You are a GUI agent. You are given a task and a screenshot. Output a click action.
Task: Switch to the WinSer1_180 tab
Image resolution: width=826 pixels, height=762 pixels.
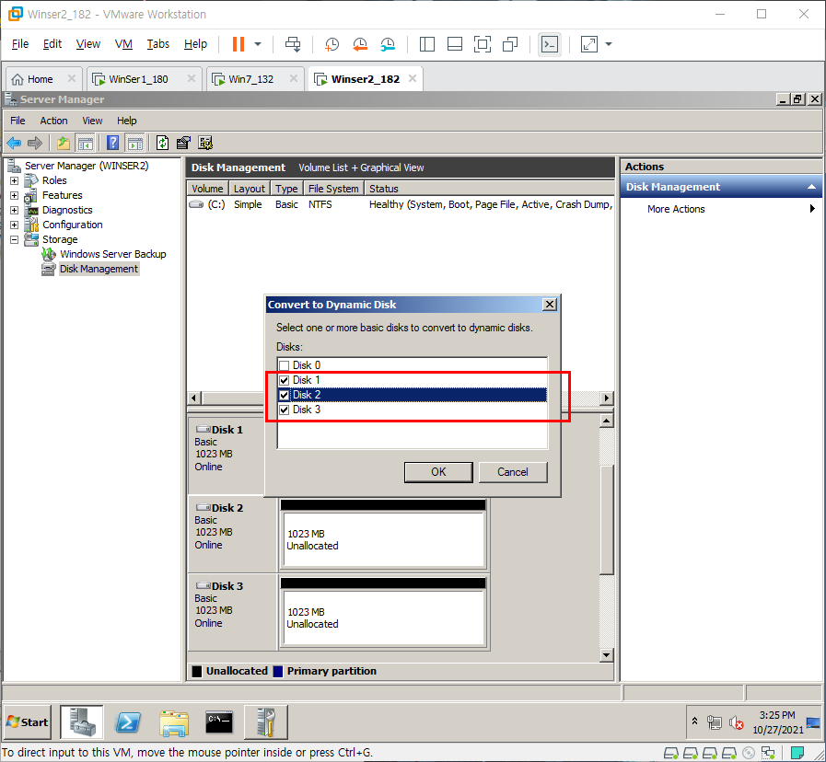click(x=138, y=79)
